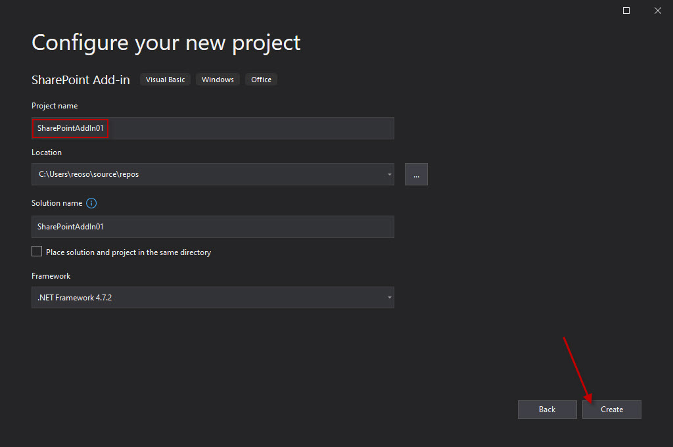Screen dimensions: 673x447
Task: Enable Place solution and project in same directory
Action: coord(37,252)
